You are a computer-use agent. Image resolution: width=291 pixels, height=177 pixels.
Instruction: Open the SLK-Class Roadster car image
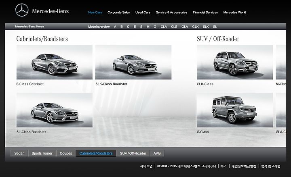(133, 62)
